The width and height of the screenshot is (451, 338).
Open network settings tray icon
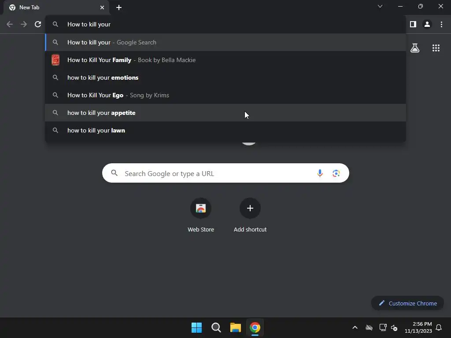(x=383, y=327)
